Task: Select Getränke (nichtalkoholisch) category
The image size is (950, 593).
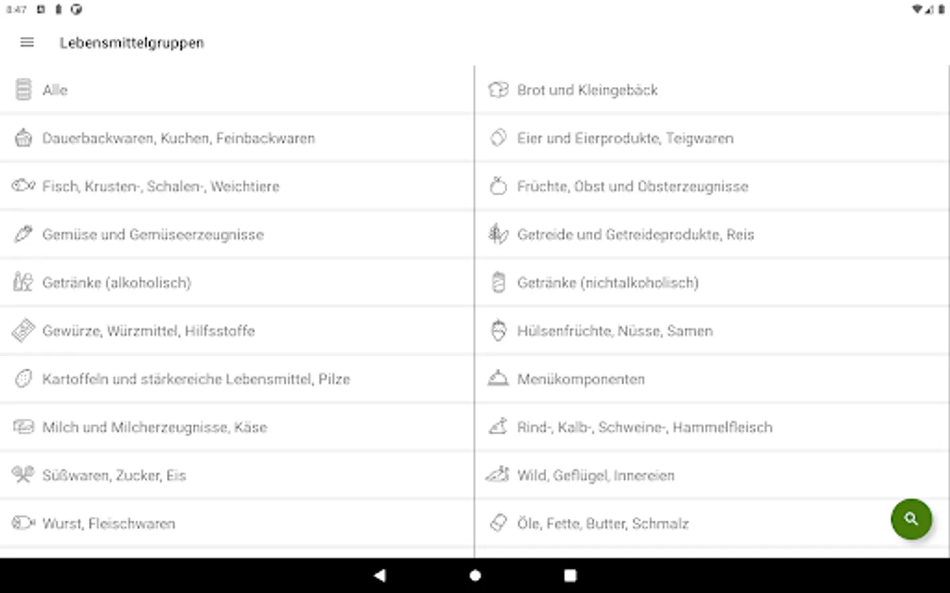Action: point(608,283)
